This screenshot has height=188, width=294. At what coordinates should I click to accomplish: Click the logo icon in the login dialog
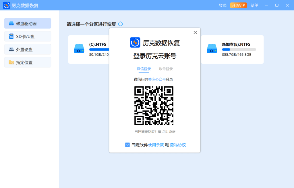[x=135, y=42]
